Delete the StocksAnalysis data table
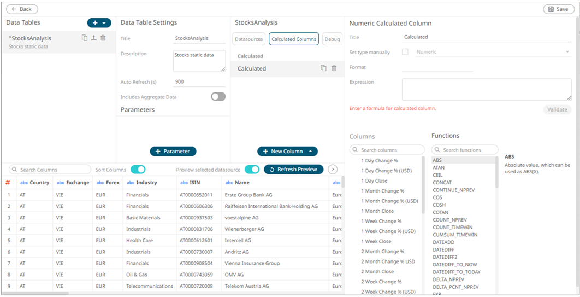This screenshot has height=297, width=580. [x=103, y=38]
